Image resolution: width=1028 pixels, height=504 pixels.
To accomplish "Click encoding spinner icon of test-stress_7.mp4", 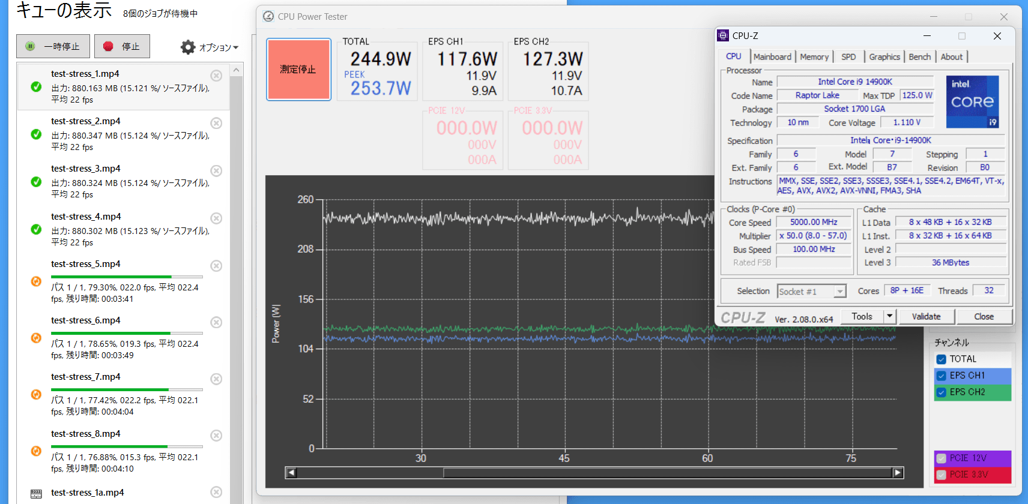I will pos(36,394).
